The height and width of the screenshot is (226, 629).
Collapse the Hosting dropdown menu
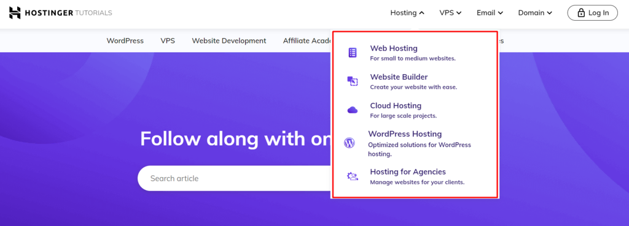tap(407, 13)
